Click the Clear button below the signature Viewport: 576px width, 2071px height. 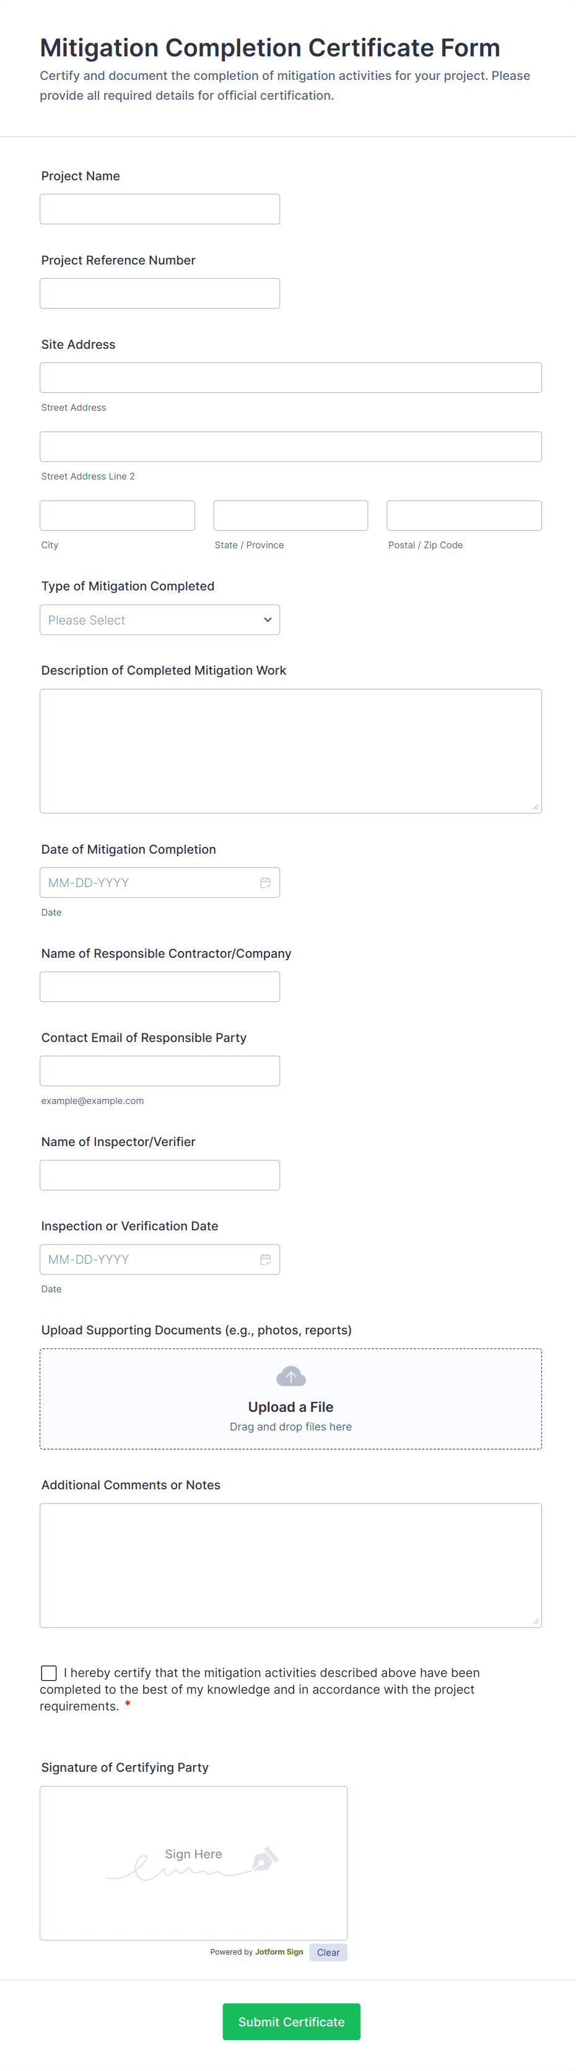328,1952
